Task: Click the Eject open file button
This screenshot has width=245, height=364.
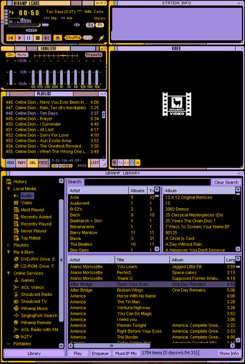Action: pos(57,38)
